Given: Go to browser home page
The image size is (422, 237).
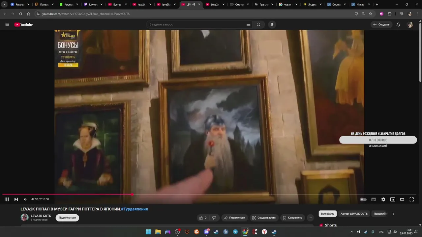Looking at the screenshot, I should 29,14.
